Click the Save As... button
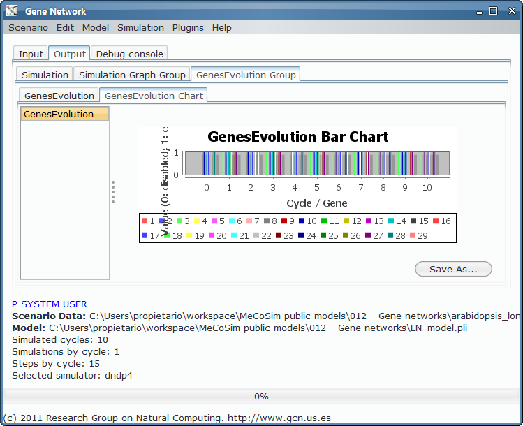 click(453, 269)
